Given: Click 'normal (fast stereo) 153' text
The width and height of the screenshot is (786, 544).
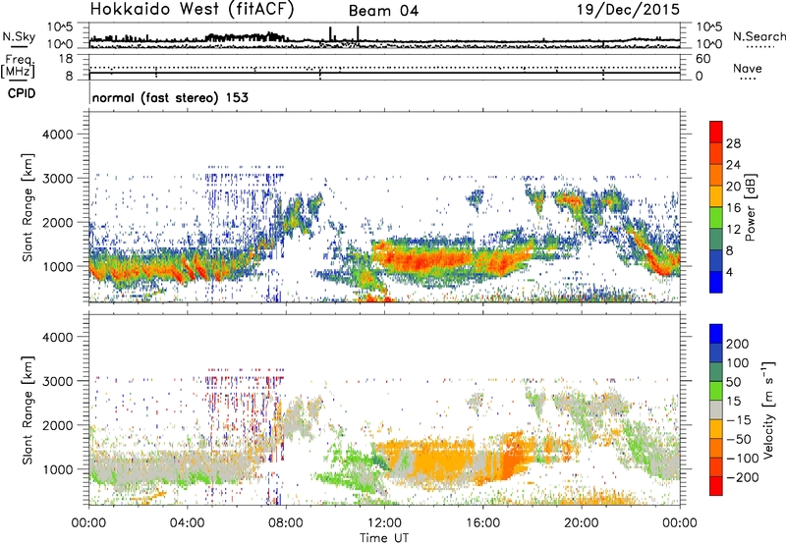Looking at the screenshot, I should coord(170,97).
